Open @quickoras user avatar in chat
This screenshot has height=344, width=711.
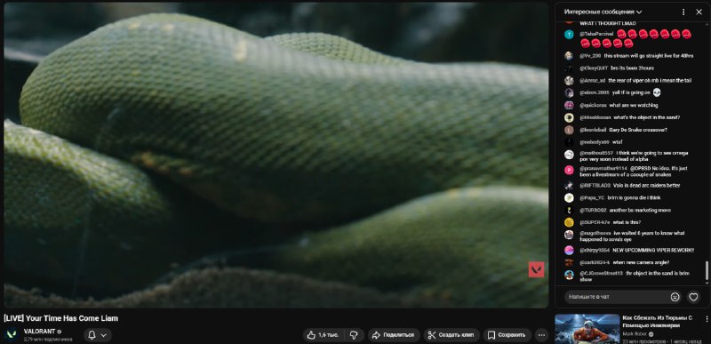(569, 105)
